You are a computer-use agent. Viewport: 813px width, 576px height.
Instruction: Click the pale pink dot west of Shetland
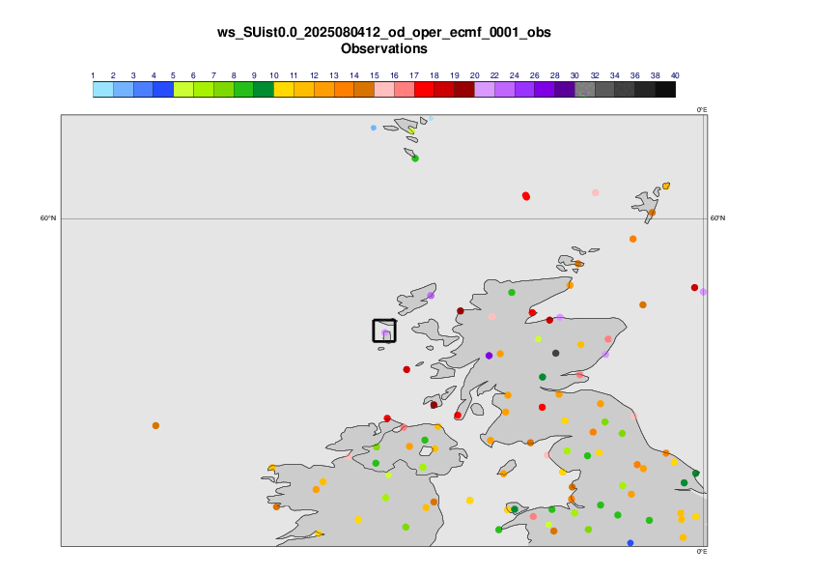[x=595, y=192]
